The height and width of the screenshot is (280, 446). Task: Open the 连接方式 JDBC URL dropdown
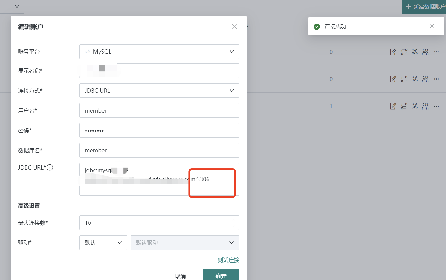pos(159,91)
